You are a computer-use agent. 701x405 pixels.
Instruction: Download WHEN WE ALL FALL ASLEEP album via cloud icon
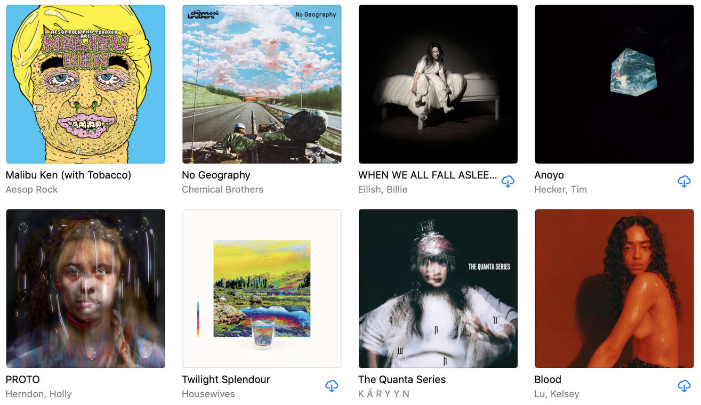pyautogui.click(x=508, y=182)
